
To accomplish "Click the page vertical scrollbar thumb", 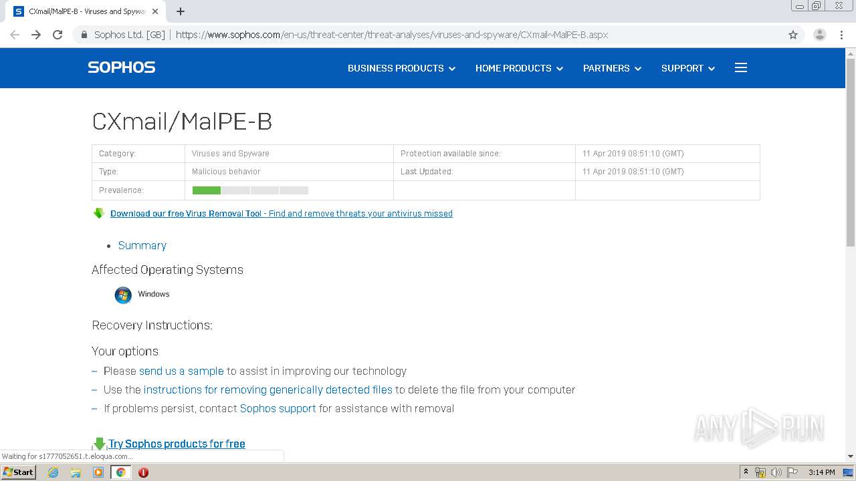I will click(x=851, y=152).
